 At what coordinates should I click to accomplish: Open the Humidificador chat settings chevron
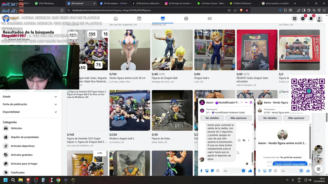[x=241, y=102]
